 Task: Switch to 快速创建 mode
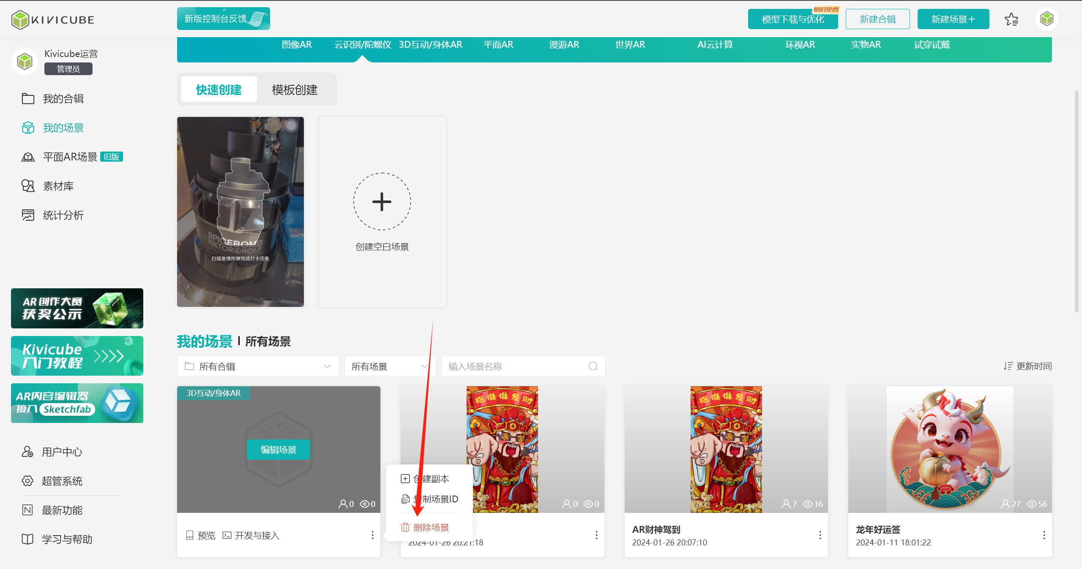[x=219, y=89]
